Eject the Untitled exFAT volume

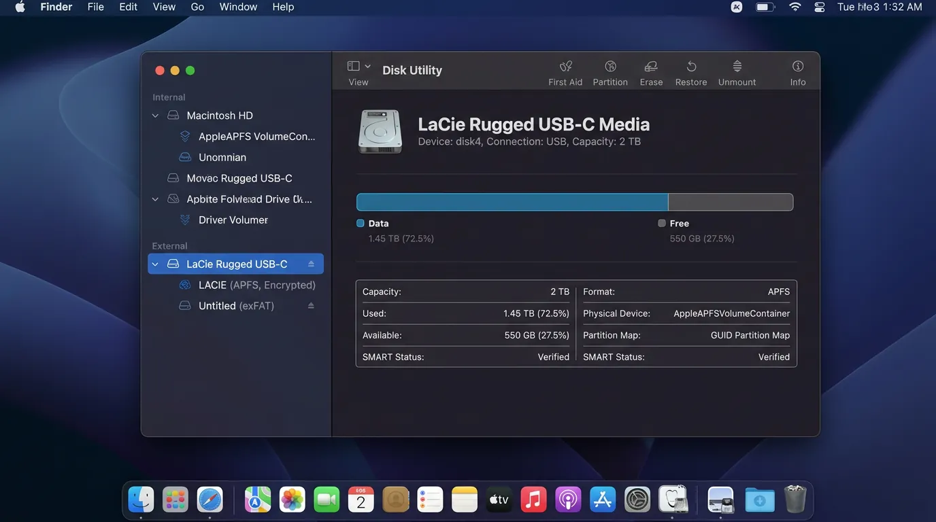pos(311,306)
